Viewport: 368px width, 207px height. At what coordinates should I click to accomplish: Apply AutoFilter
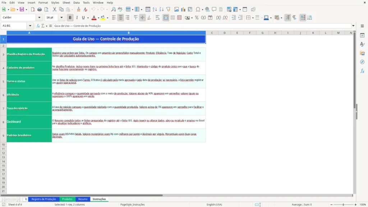[168, 9]
